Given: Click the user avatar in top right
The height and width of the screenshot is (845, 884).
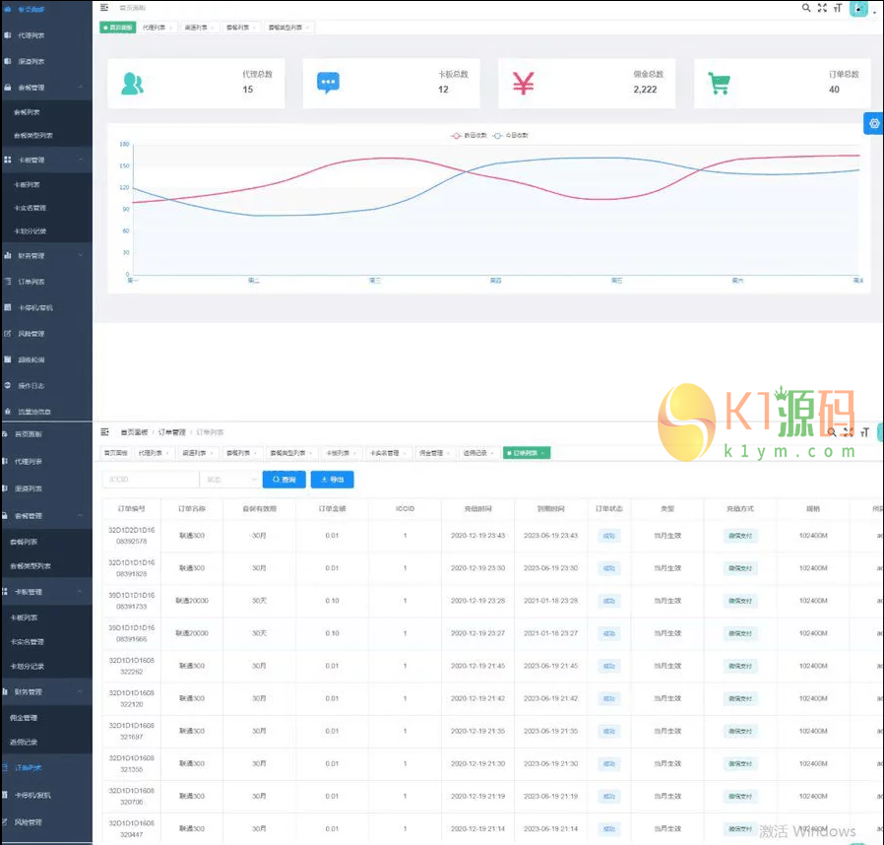Looking at the screenshot, I should pyautogui.click(x=858, y=9).
